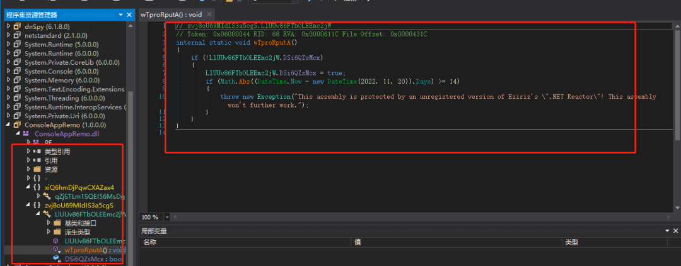Collapse the zvj8oU69MIdIS3a5cgS namespace

coord(28,205)
